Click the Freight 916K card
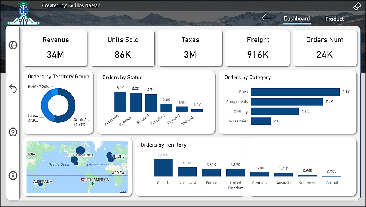 (257, 48)
